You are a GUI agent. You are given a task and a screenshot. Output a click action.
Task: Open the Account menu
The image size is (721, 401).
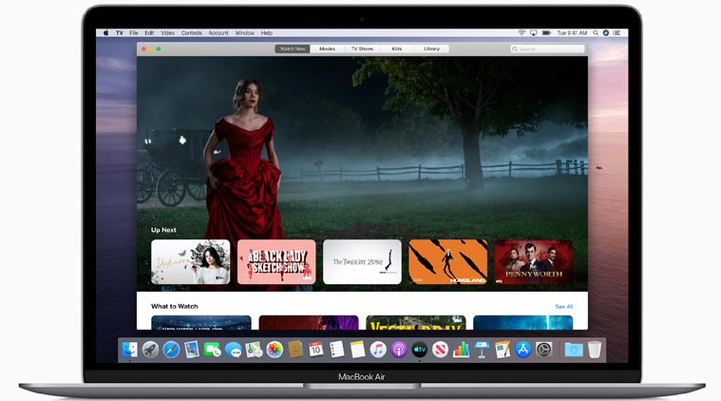(x=218, y=33)
